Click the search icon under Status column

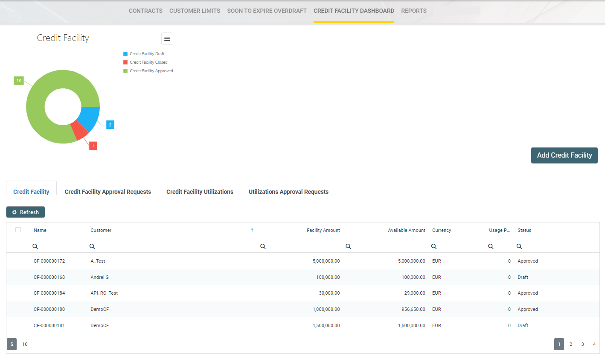519,246
